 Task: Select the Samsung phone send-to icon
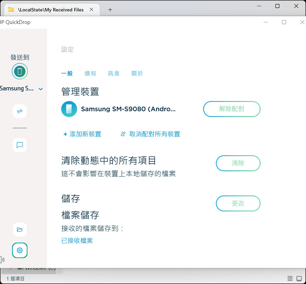(x=20, y=71)
